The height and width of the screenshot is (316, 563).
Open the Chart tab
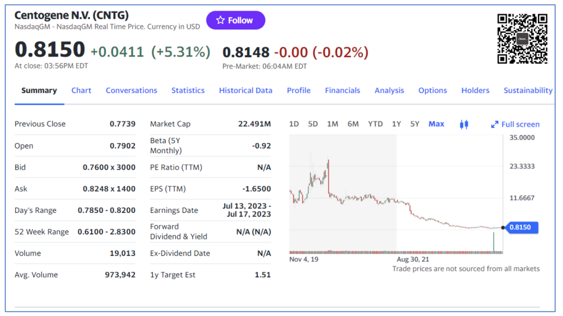81,91
